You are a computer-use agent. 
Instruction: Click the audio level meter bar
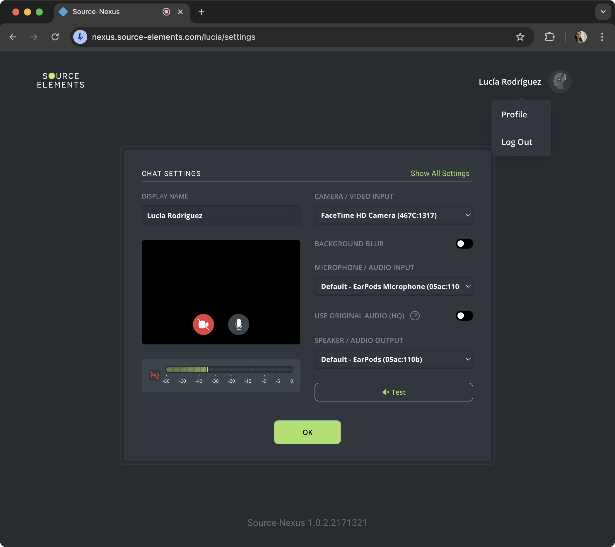click(229, 370)
